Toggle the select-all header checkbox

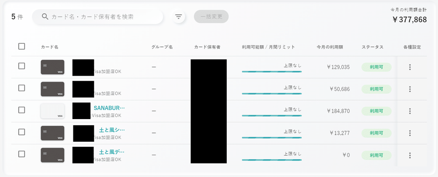coord(22,46)
